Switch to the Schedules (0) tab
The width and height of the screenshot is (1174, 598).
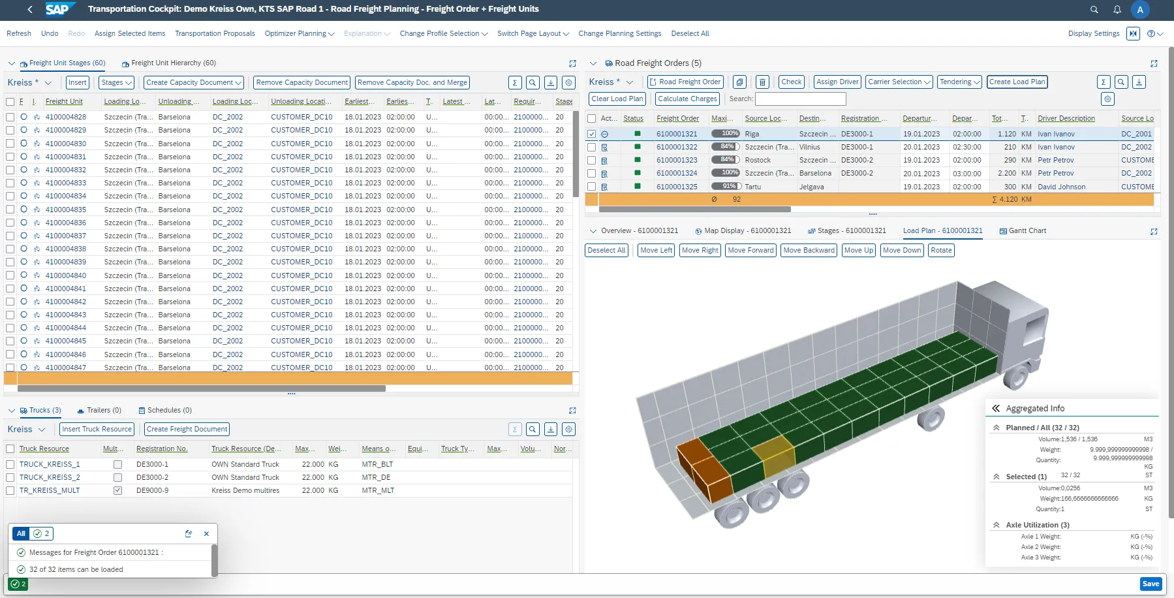pyautogui.click(x=165, y=411)
